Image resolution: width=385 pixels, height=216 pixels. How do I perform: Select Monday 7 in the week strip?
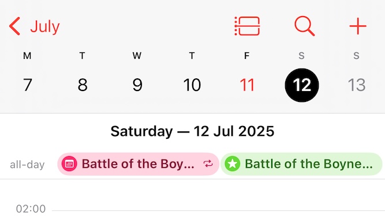28,85
